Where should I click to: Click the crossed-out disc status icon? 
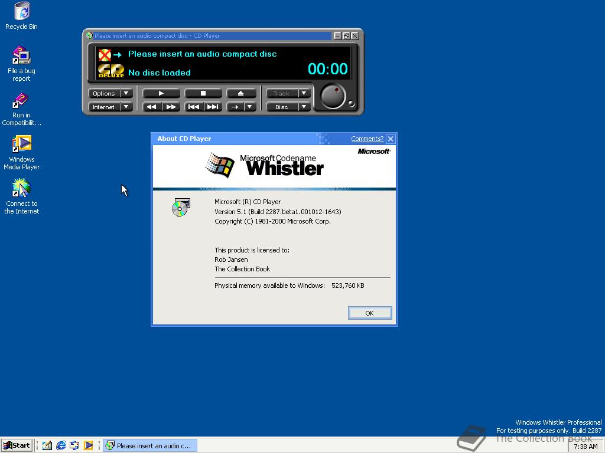click(105, 55)
